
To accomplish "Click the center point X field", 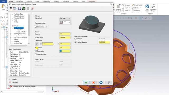I will 48,44.
